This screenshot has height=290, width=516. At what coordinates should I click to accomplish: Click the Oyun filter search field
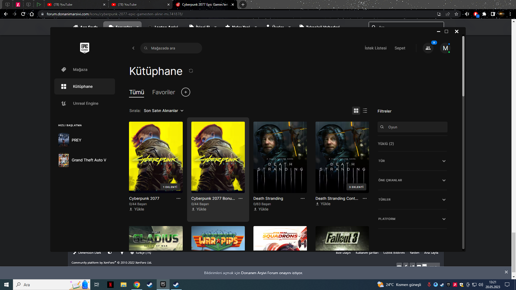(412, 127)
